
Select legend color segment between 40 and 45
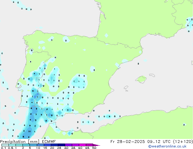point(82,145)
